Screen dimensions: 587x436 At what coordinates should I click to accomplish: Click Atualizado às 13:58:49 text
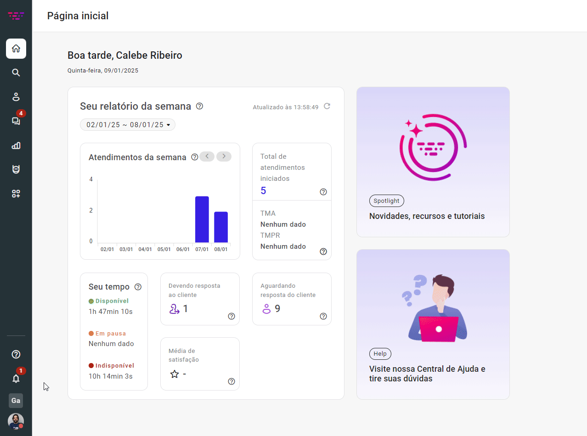(286, 107)
